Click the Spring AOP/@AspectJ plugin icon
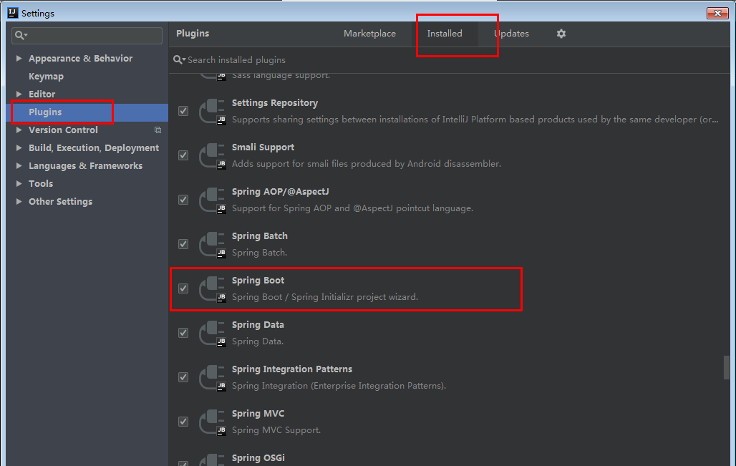 pos(212,200)
